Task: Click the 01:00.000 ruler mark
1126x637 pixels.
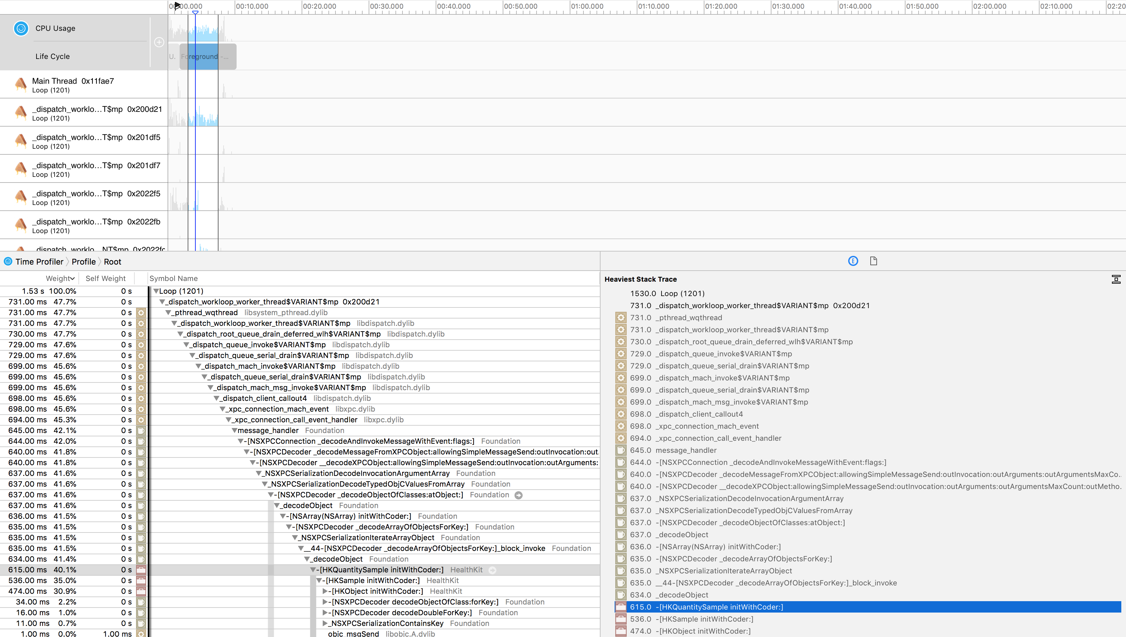Action: coord(587,6)
